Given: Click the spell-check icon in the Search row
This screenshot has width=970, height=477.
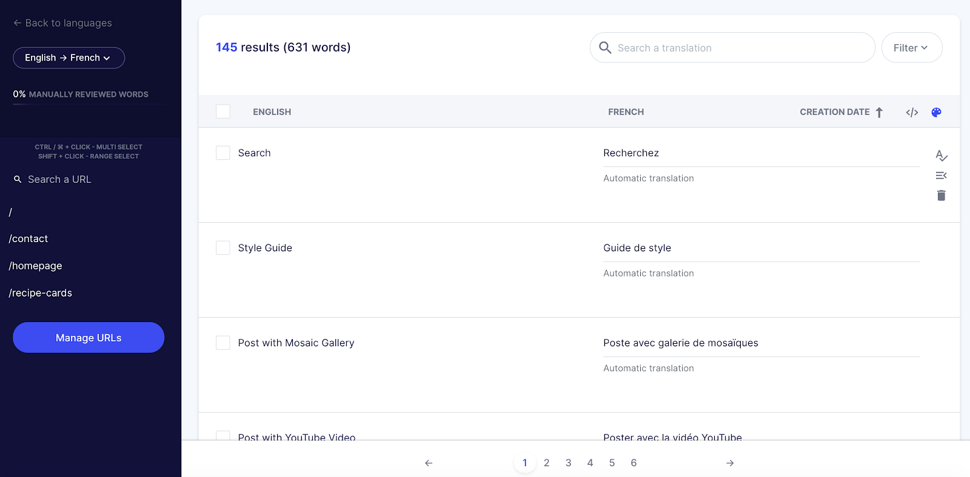Looking at the screenshot, I should 941,156.
